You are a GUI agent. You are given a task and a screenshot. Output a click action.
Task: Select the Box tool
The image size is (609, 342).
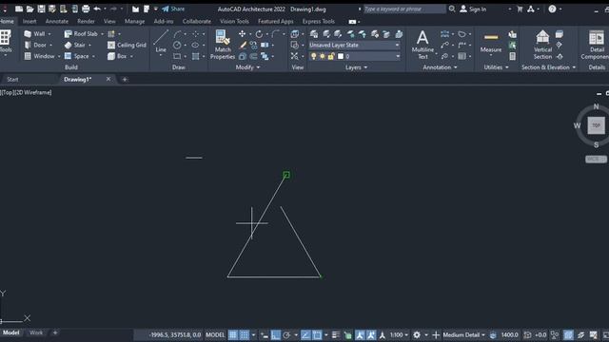click(x=117, y=56)
